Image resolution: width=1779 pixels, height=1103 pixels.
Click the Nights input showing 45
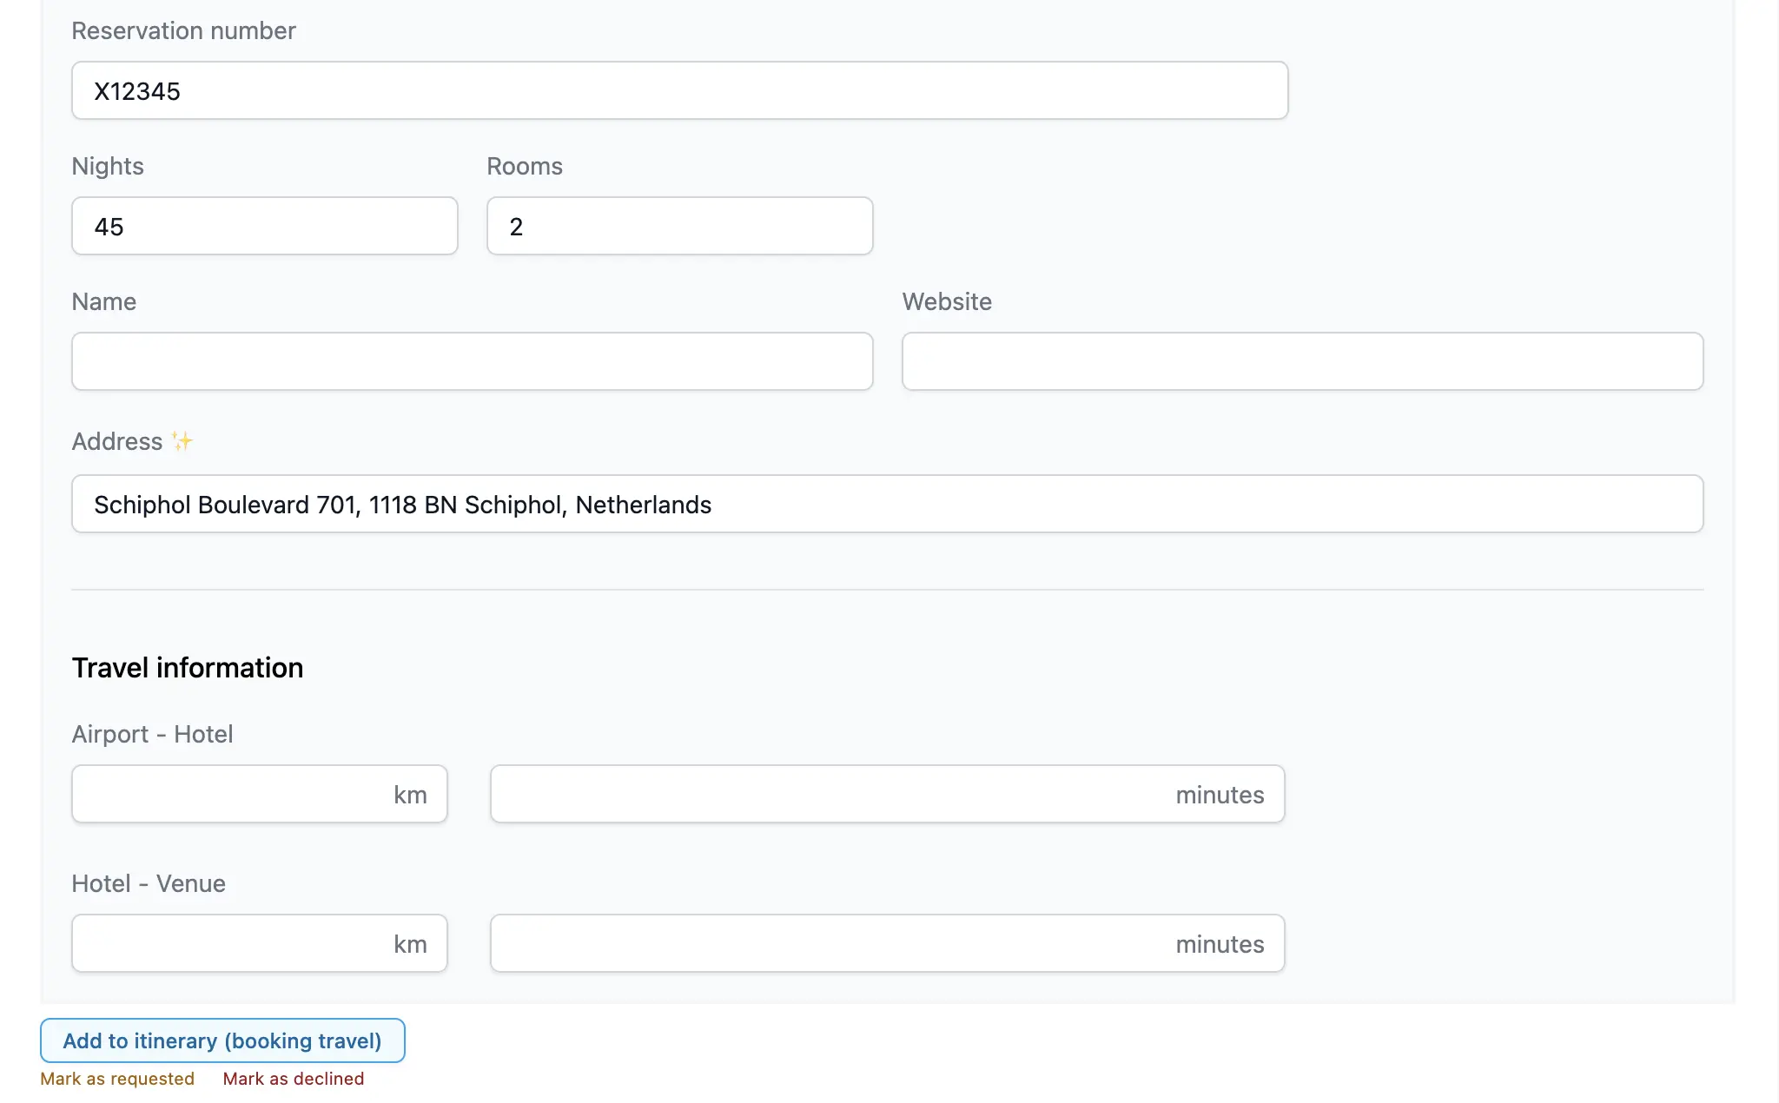point(264,226)
